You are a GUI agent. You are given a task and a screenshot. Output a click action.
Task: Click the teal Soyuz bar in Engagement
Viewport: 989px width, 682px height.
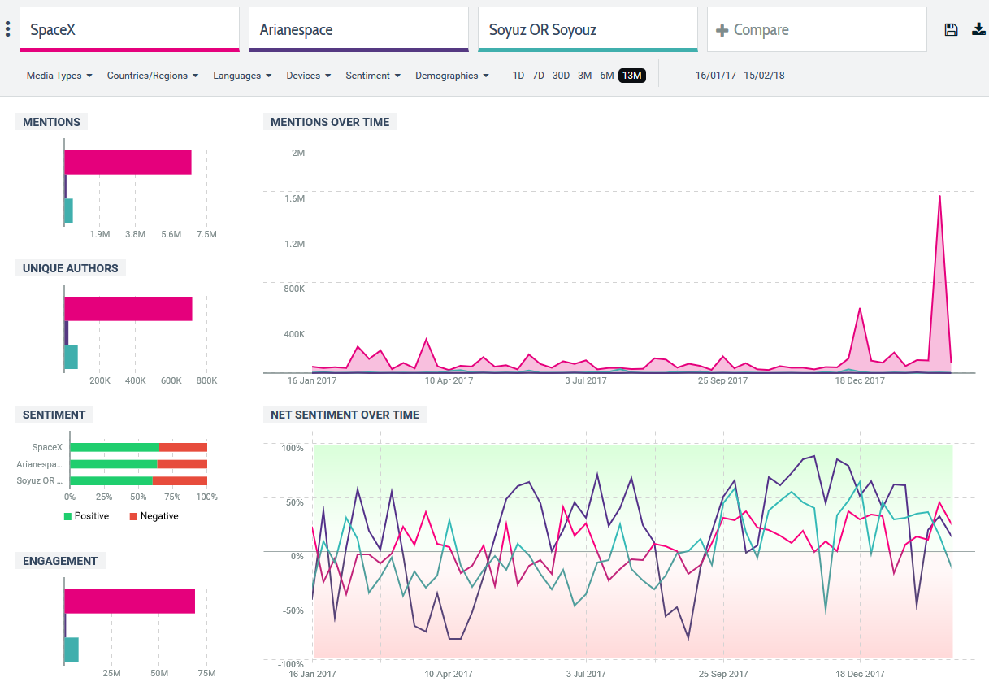72,649
